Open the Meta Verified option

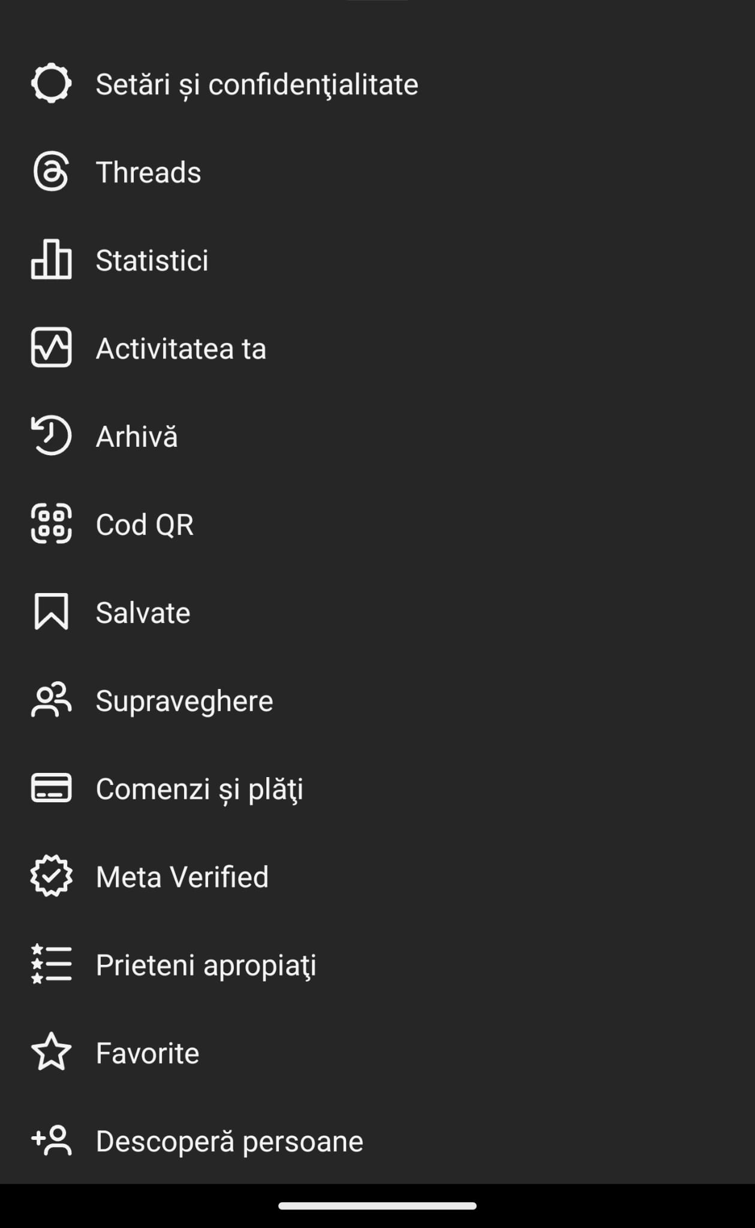(x=182, y=877)
